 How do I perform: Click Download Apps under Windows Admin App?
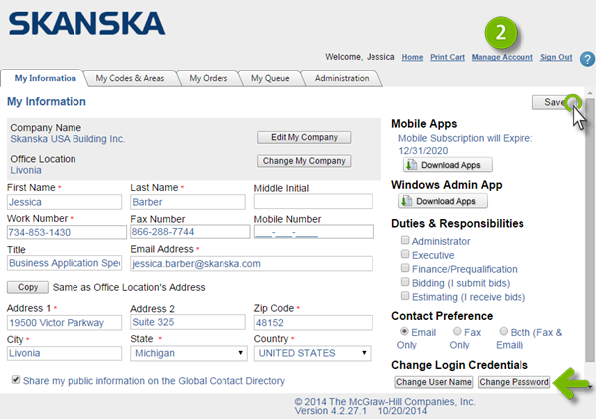[x=443, y=201]
